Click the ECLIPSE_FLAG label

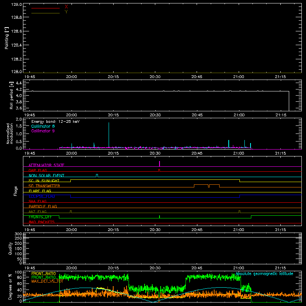click(42, 196)
